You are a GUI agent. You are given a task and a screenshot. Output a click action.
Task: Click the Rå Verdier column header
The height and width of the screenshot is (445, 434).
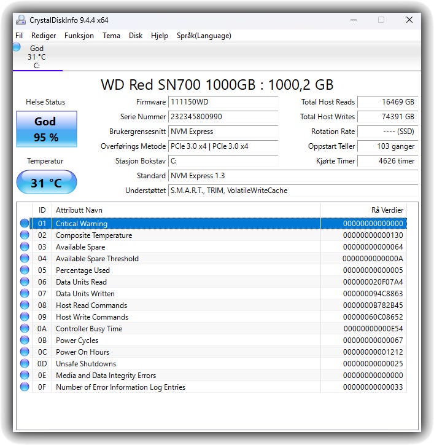tap(363, 210)
